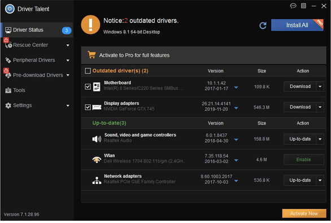Image resolution: width=331 pixels, height=223 pixels.
Task: Click the Driver Status monitor icon
Action: coord(8,30)
